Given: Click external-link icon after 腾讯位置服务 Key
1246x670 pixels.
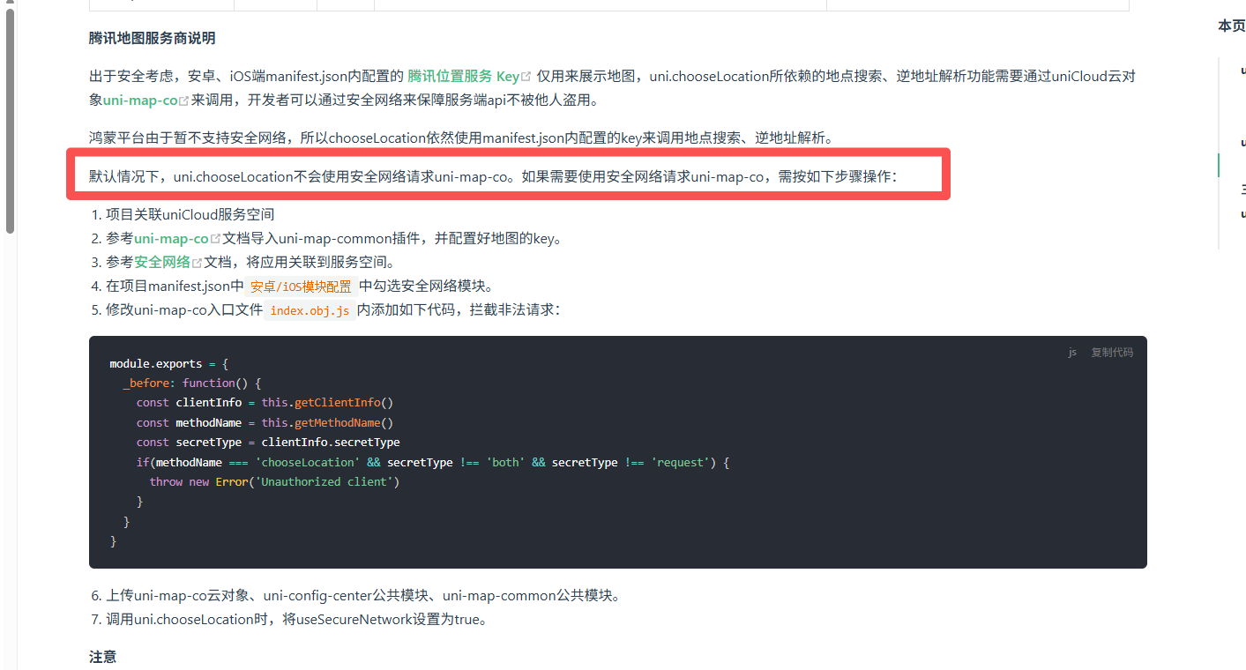Looking at the screenshot, I should pos(526,78).
